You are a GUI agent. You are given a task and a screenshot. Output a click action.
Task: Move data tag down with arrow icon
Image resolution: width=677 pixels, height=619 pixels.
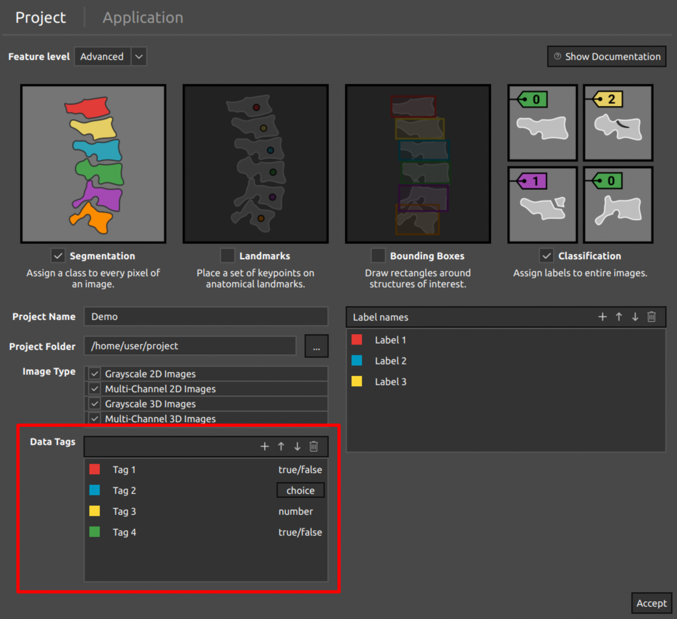coord(297,446)
